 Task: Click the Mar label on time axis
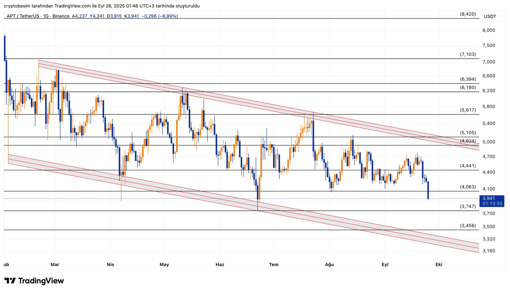(x=55, y=265)
